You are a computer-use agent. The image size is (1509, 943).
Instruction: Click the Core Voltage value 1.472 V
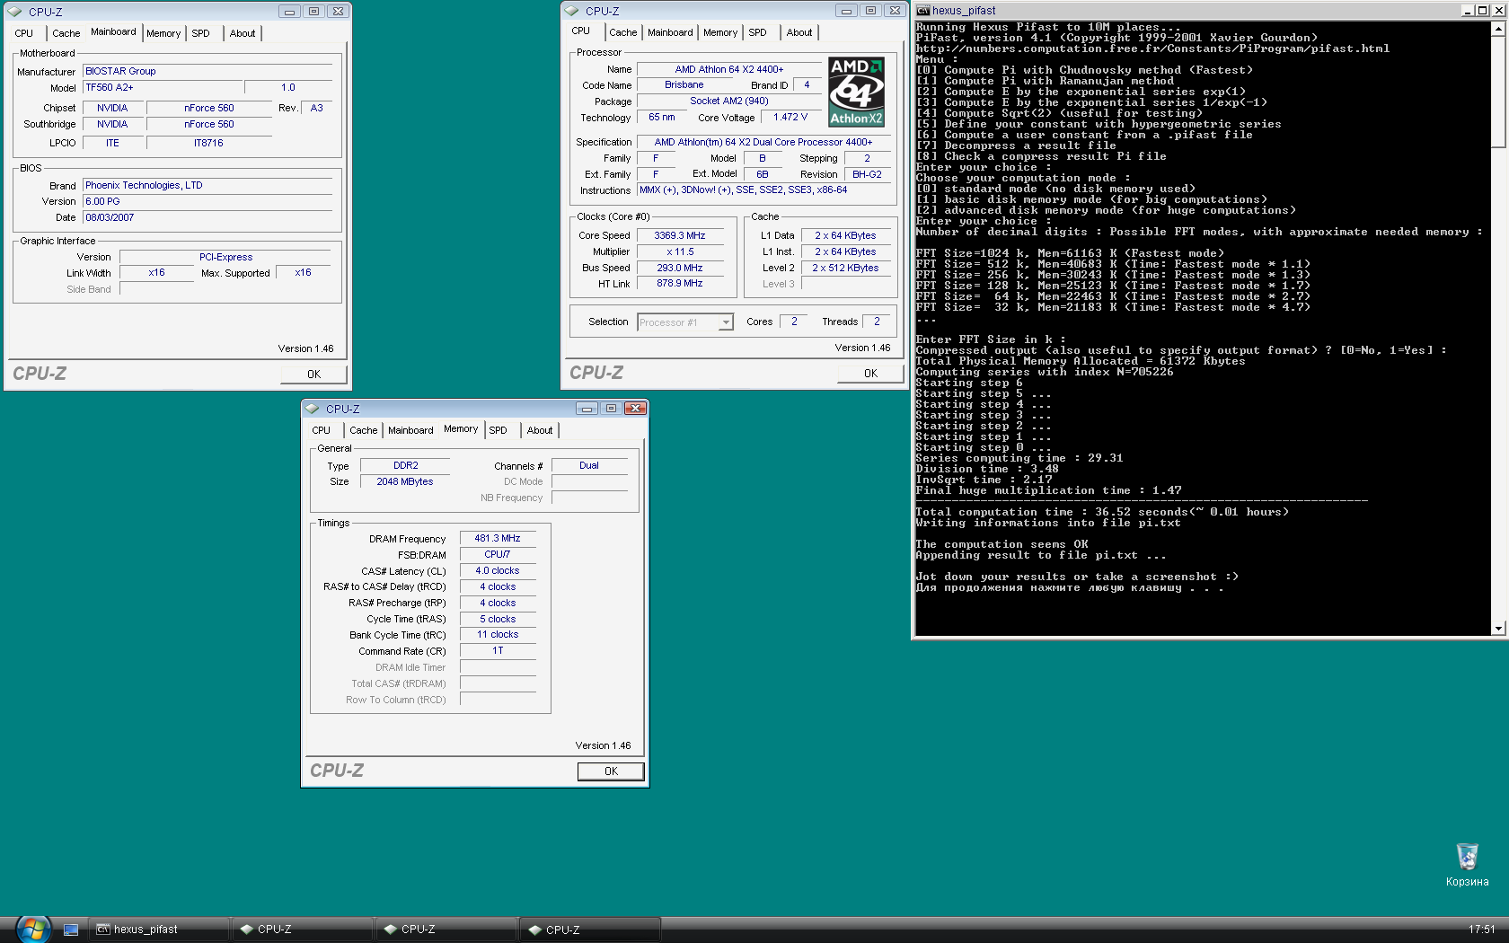tap(790, 117)
